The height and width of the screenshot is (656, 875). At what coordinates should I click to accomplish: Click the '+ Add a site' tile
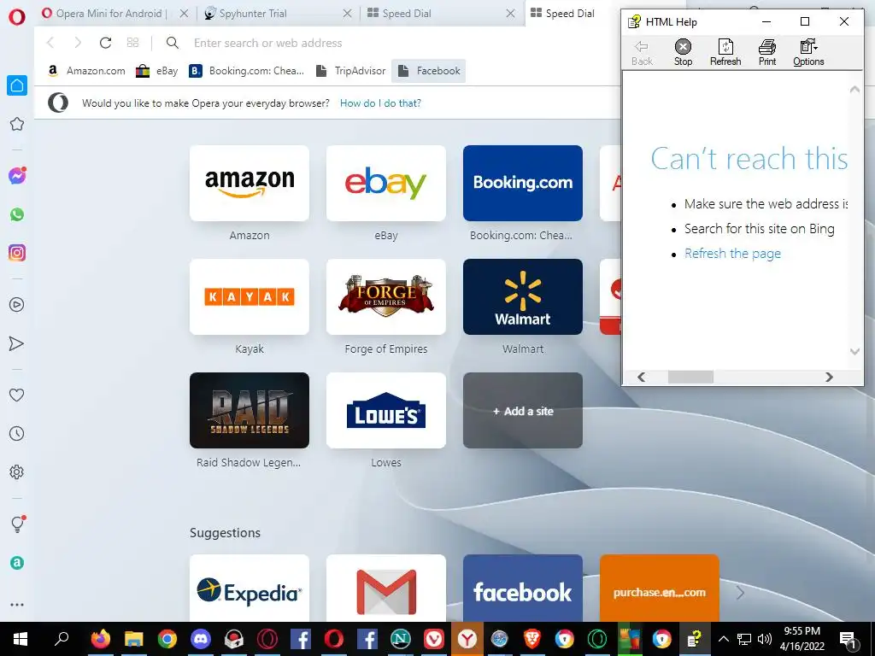(x=523, y=411)
